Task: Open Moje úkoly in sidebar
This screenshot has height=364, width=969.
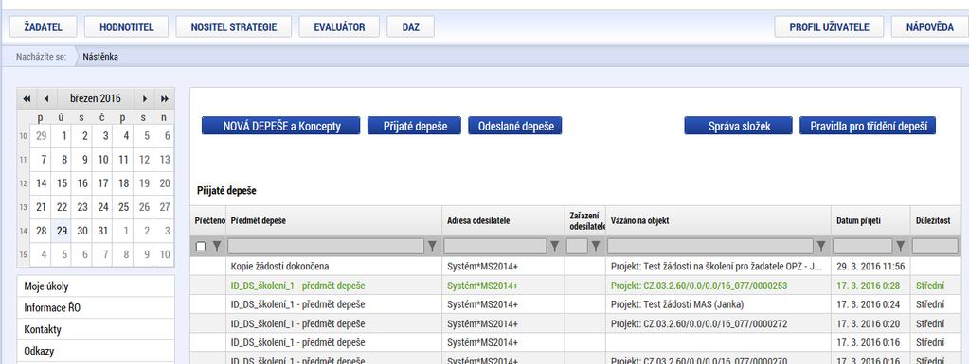Action: 97,286
